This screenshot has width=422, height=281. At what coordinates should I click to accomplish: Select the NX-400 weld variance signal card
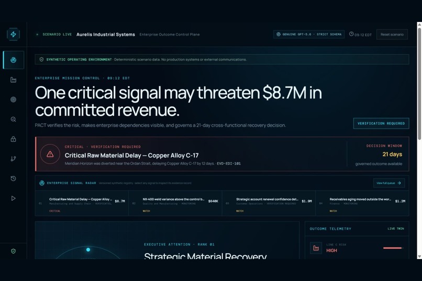tap(175, 204)
